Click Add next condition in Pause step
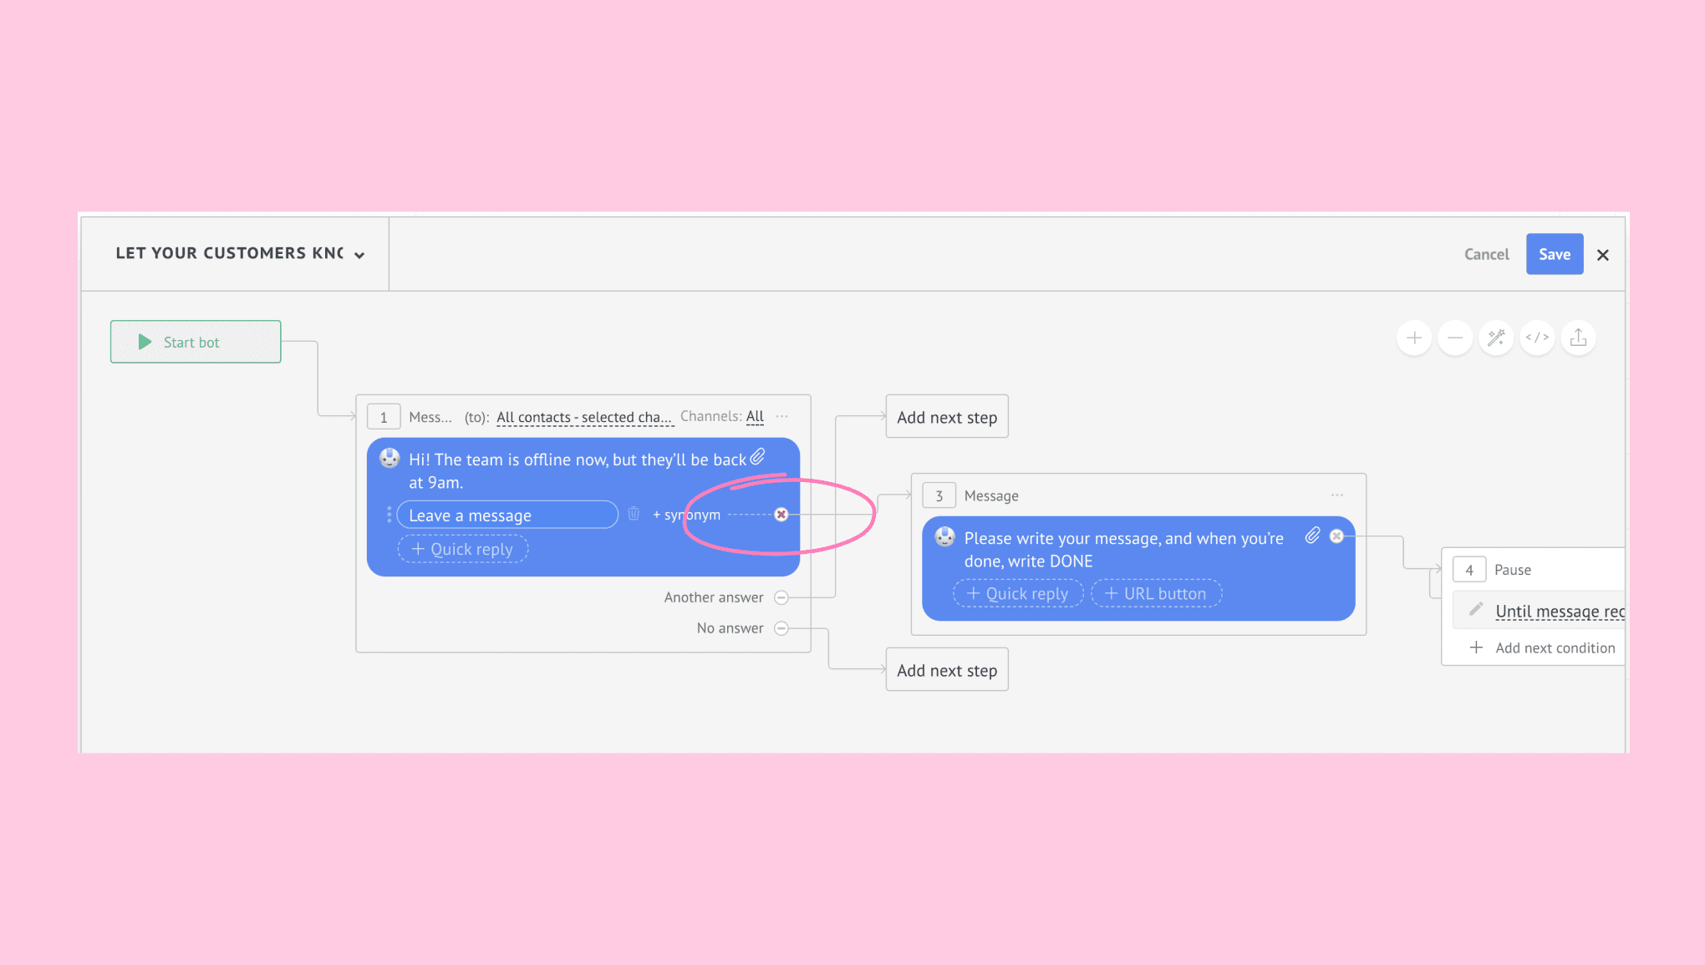 [x=1543, y=648]
